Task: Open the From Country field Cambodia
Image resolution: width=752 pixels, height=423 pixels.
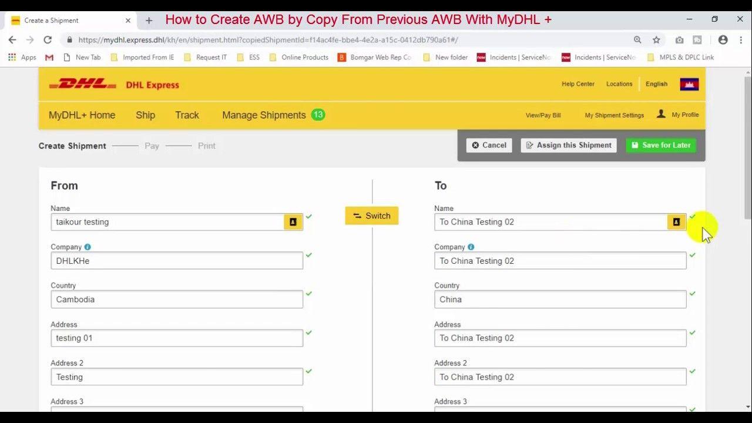Action: [176, 300]
